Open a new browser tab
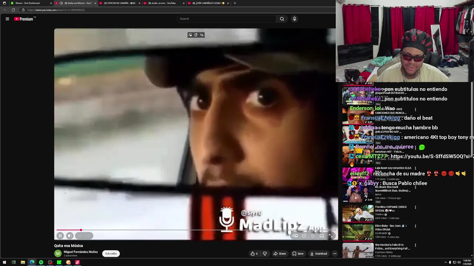The width and height of the screenshot is (474, 266). point(235,3)
